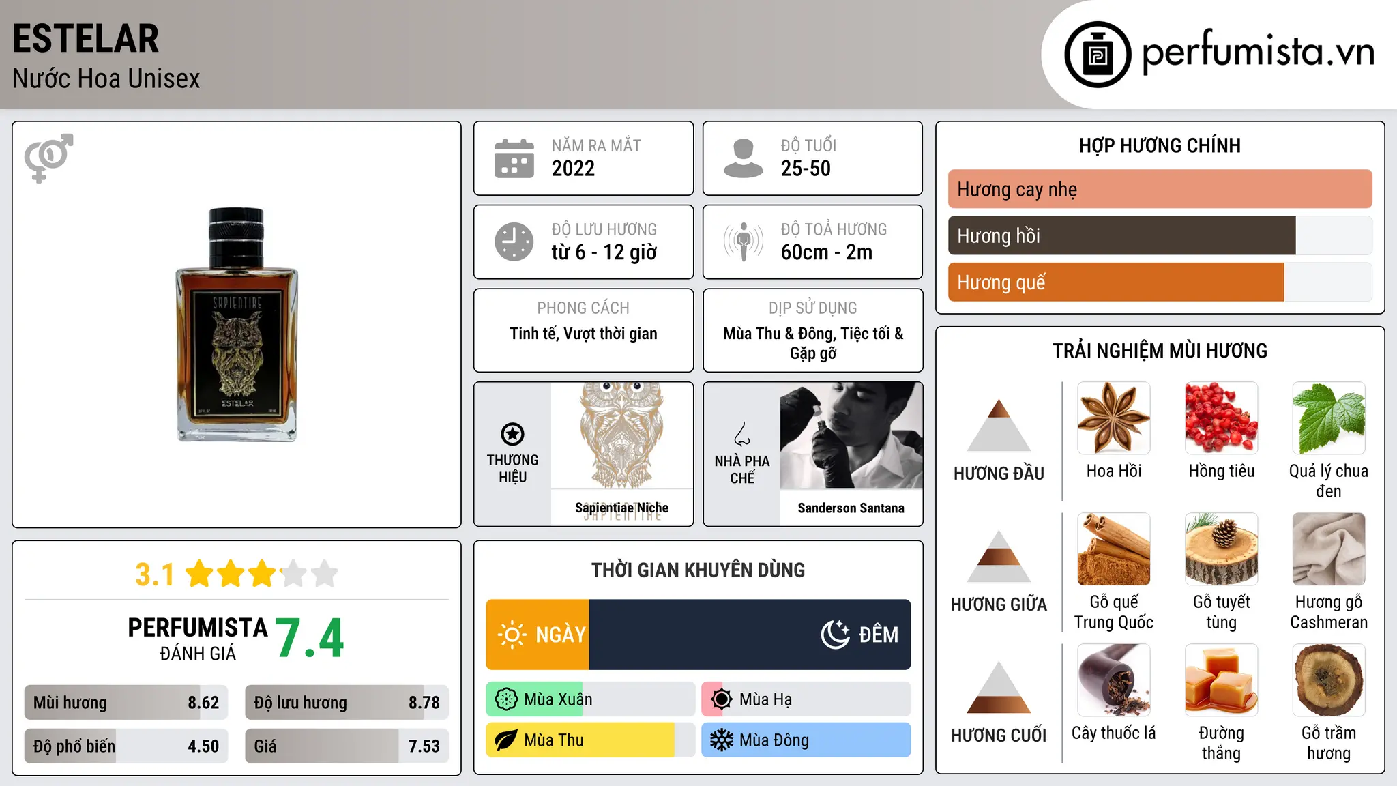Select the Hương quế accord bar
Screen dimensions: 1397x786
point(1160,282)
